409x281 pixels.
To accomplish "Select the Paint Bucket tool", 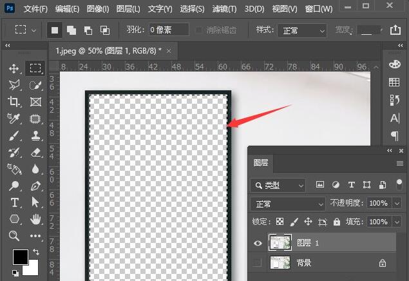I will click(x=14, y=169).
